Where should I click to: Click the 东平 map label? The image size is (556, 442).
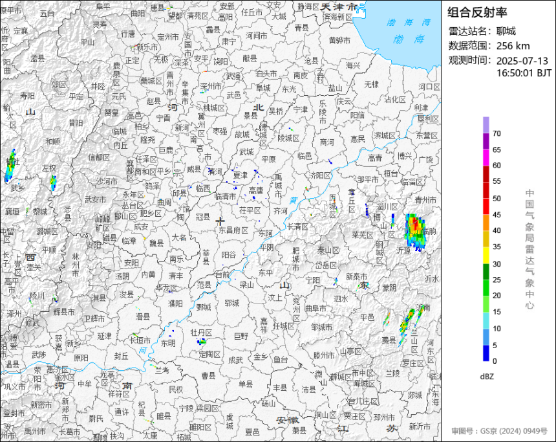pyautogui.click(x=265, y=272)
